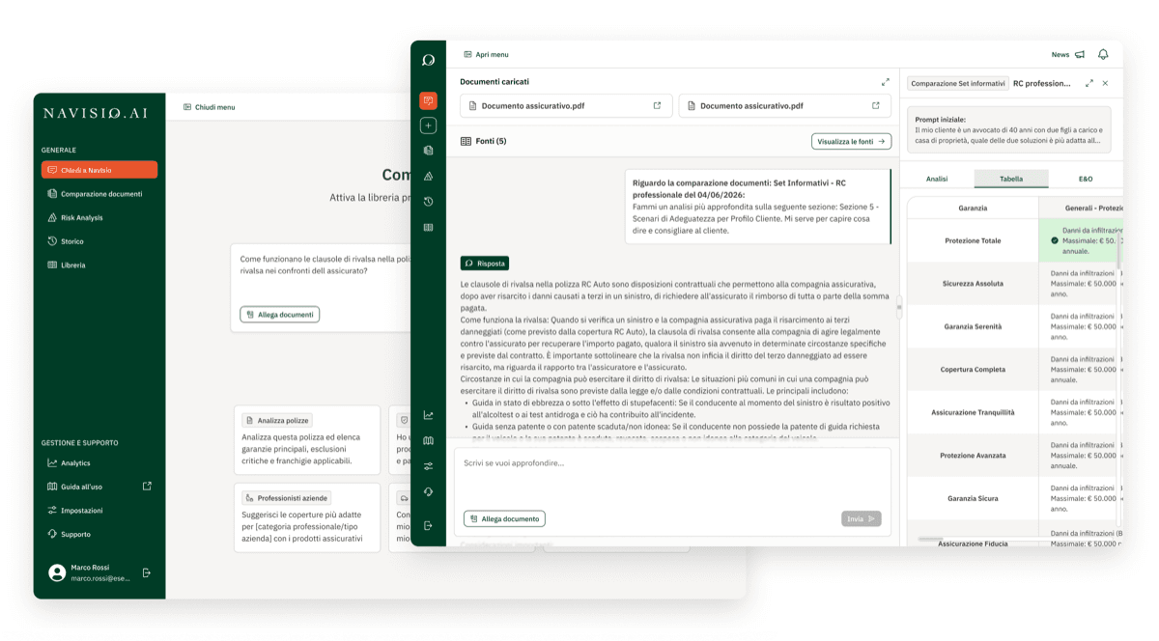
Task: Click the Risposta label badge
Action: (x=484, y=263)
